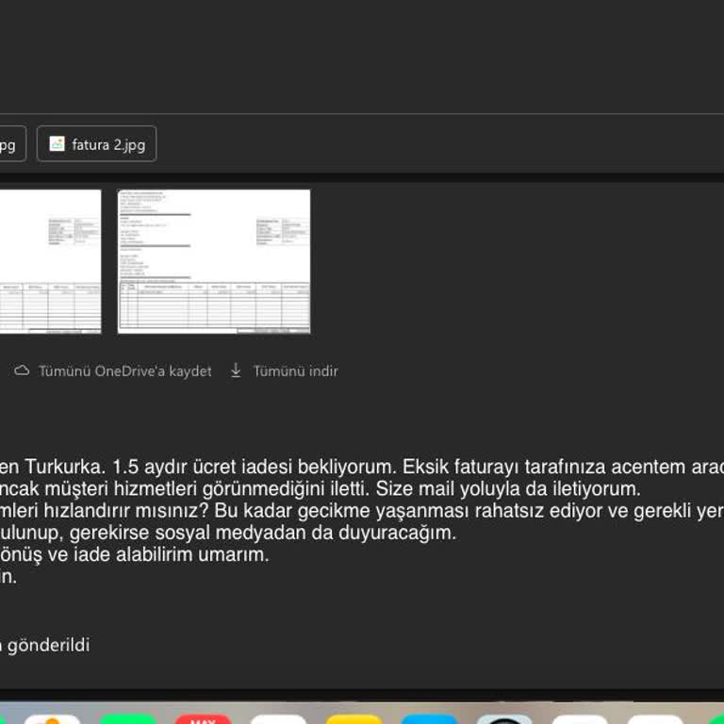Choose Tümünü OneDrive'a kaydet

pos(124,371)
